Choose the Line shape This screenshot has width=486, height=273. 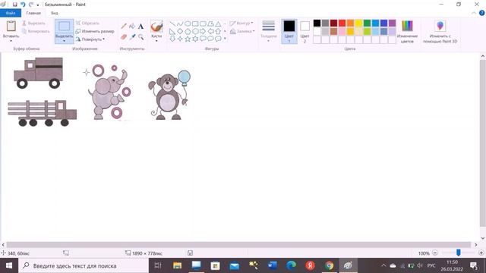pos(172,24)
